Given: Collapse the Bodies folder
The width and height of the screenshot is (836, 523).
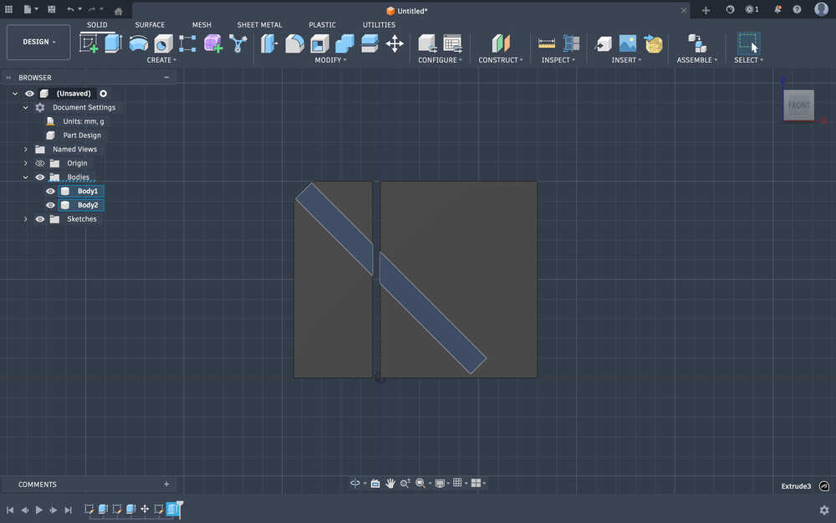Looking at the screenshot, I should pos(25,177).
